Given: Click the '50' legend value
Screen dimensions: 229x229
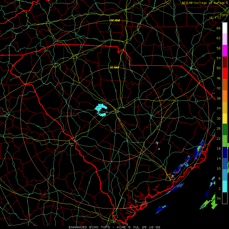Looking at the screenshot, I should coord(219,68).
